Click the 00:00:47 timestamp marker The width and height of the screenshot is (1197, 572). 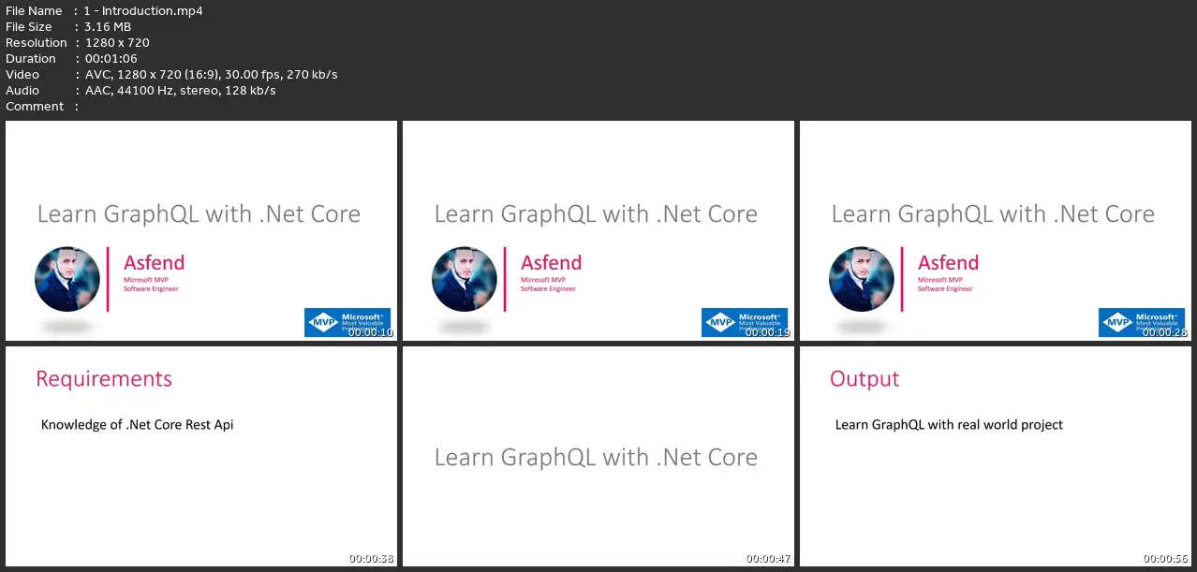click(x=769, y=559)
